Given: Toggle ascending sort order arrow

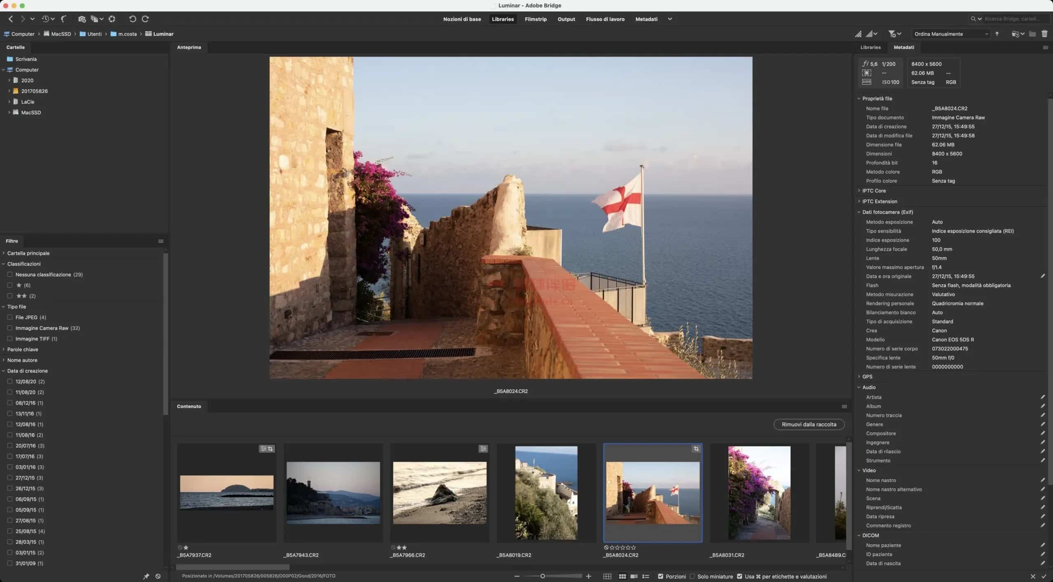Looking at the screenshot, I should pyautogui.click(x=997, y=34).
